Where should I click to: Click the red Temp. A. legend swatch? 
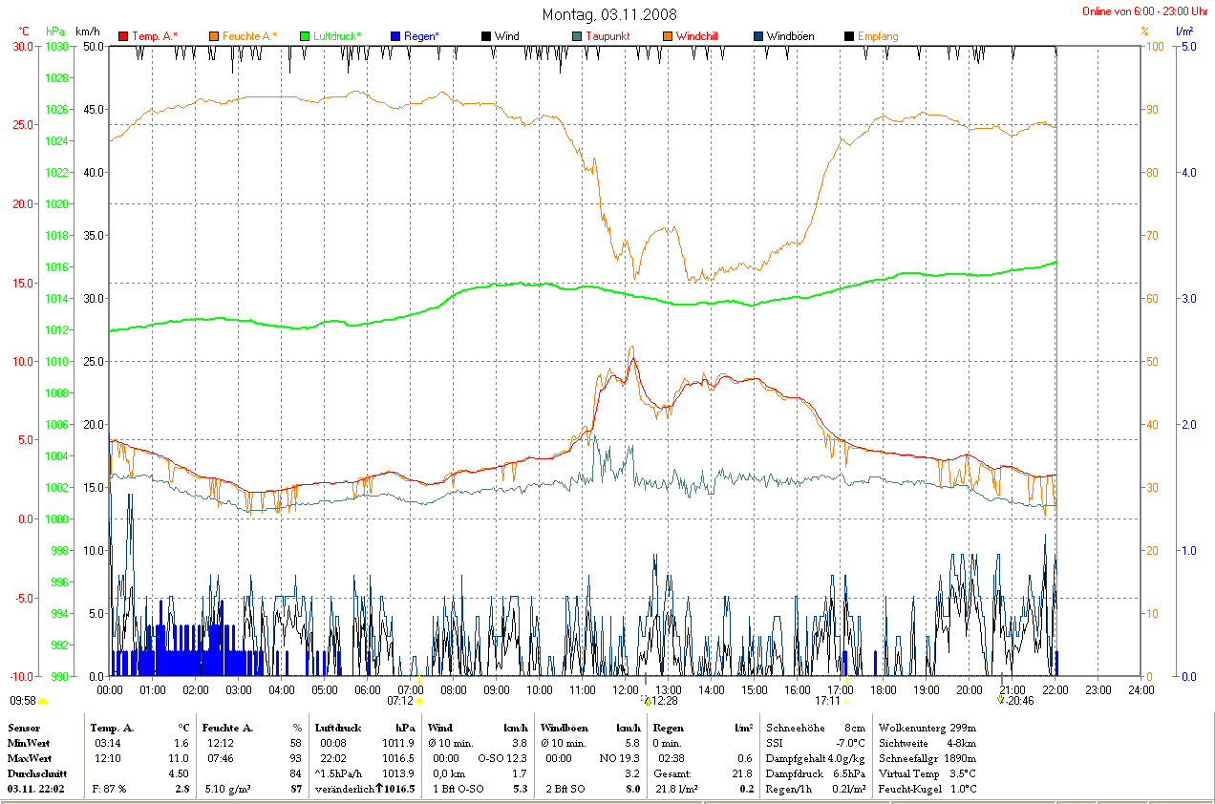pos(123,36)
